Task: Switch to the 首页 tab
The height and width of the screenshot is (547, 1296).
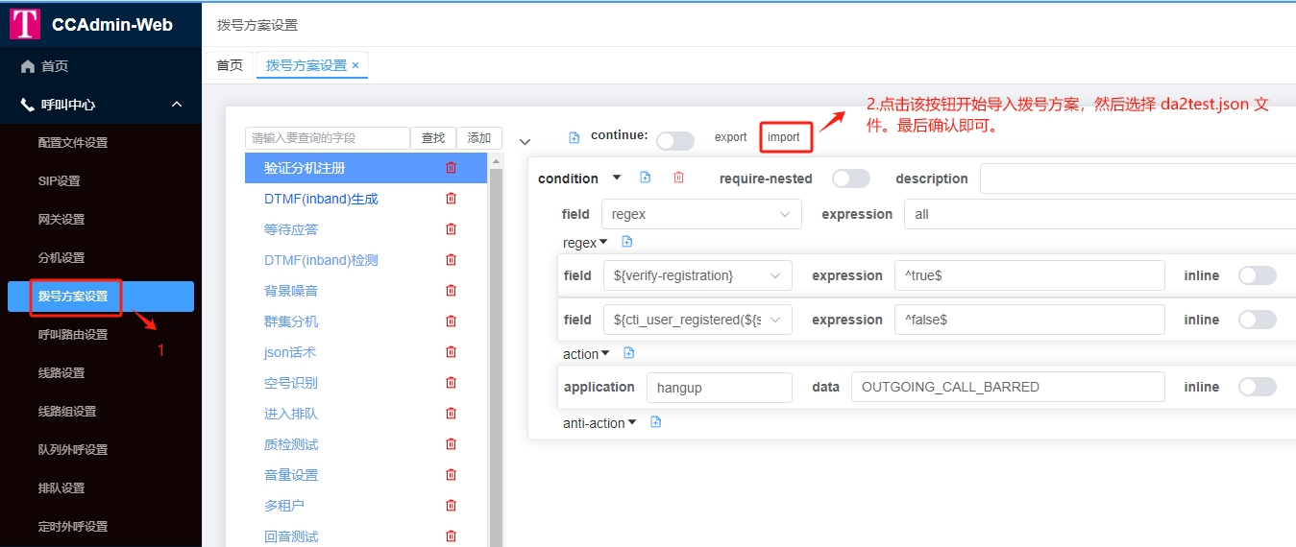Action: [230, 65]
